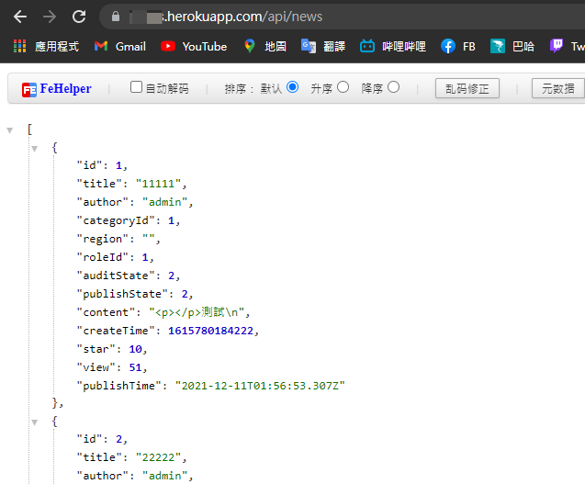This screenshot has width=585, height=484.
Task: Click the "categoryId" key in first object
Action: pyautogui.click(x=116, y=220)
